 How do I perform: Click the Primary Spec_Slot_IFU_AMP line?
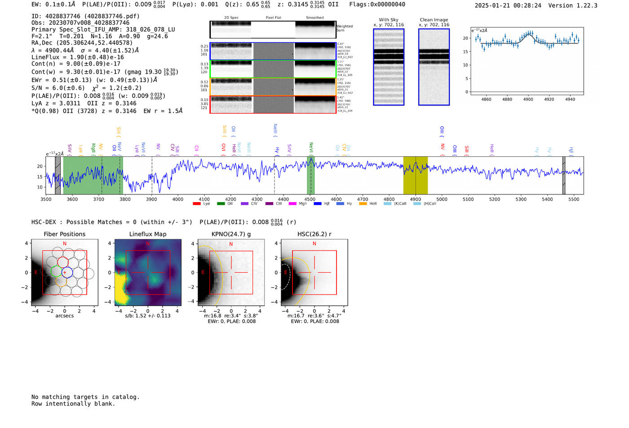tap(103, 30)
